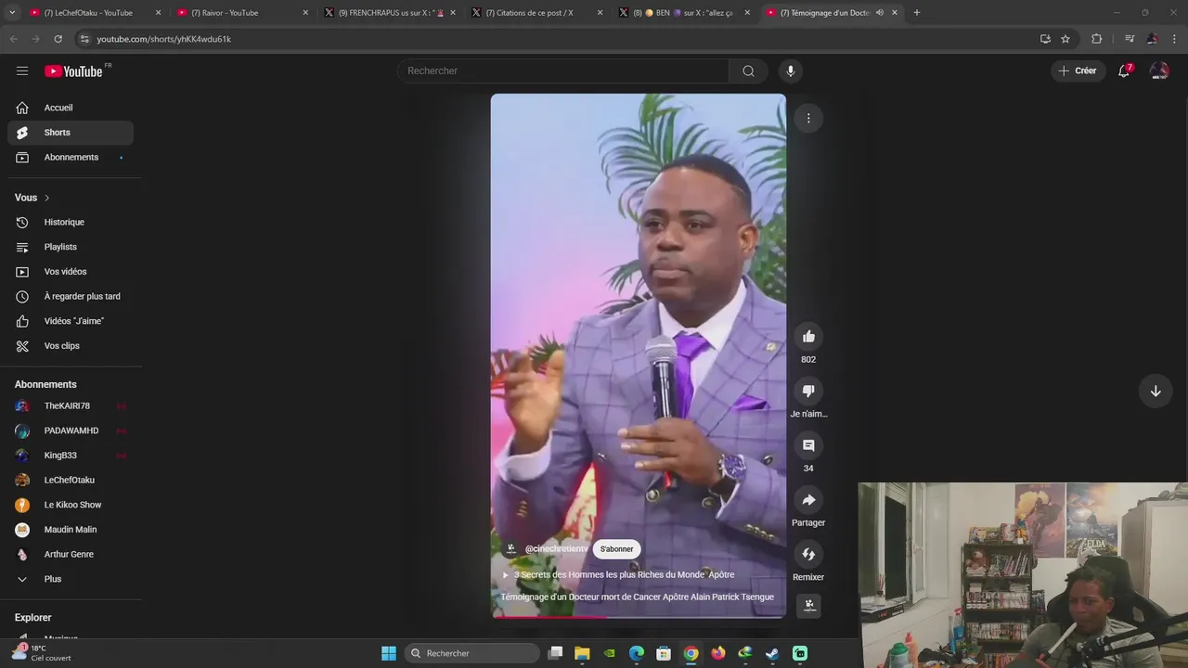Open the @cinechretientv channel link
1188x668 pixels.
tap(556, 549)
